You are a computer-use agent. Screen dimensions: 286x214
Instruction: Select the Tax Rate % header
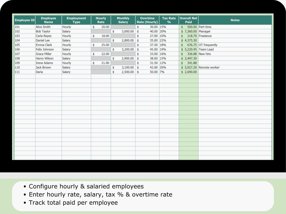(x=169, y=20)
